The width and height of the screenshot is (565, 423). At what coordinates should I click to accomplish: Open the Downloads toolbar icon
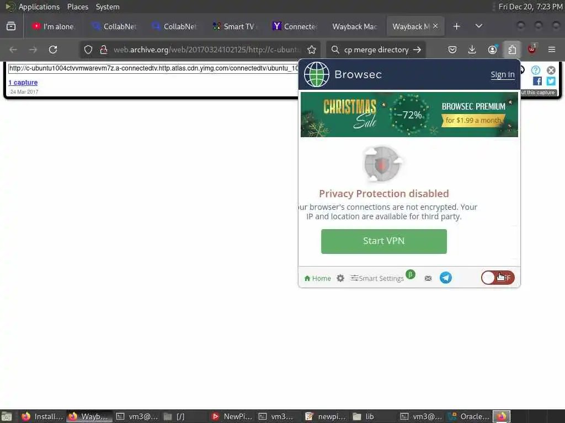coord(472,50)
